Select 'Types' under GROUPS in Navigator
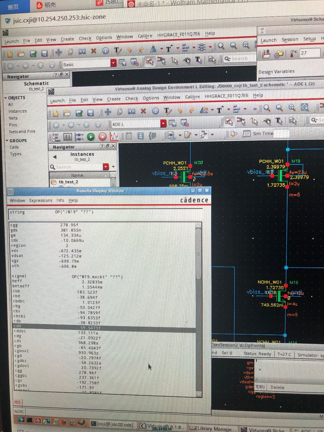 16,154
